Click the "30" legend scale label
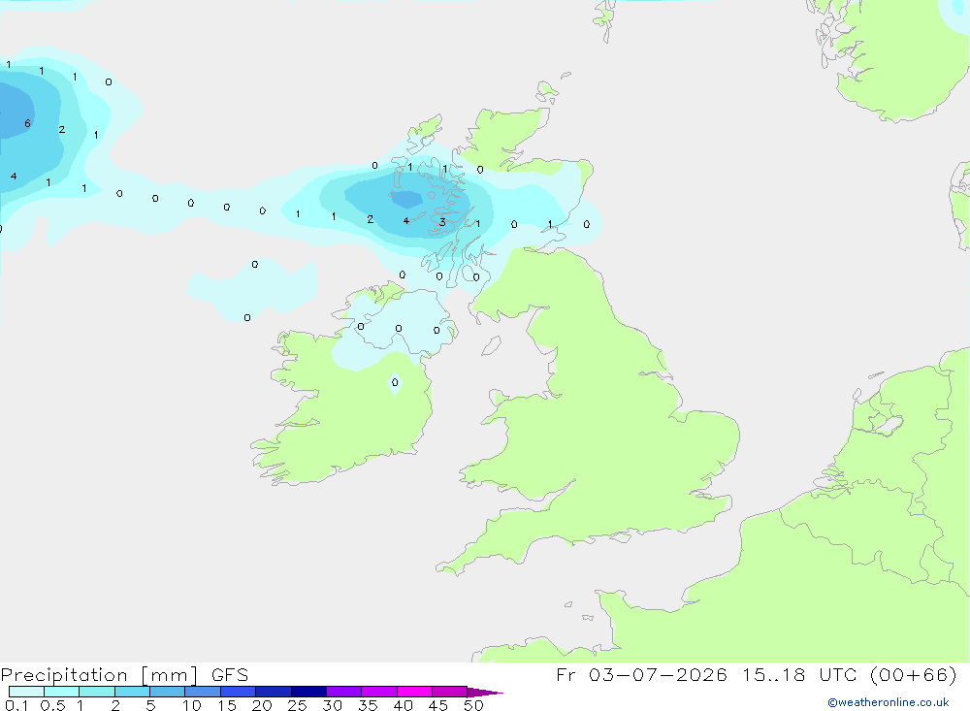This screenshot has height=711, width=970. [x=333, y=705]
